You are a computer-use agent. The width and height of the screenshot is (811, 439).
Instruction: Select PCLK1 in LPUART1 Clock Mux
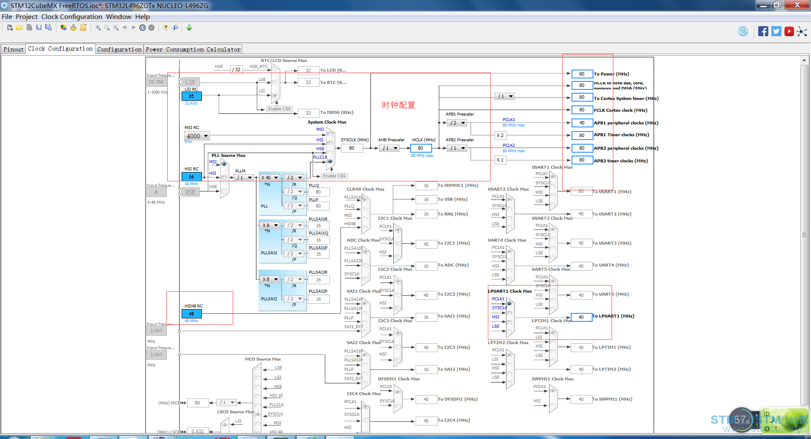click(x=509, y=303)
